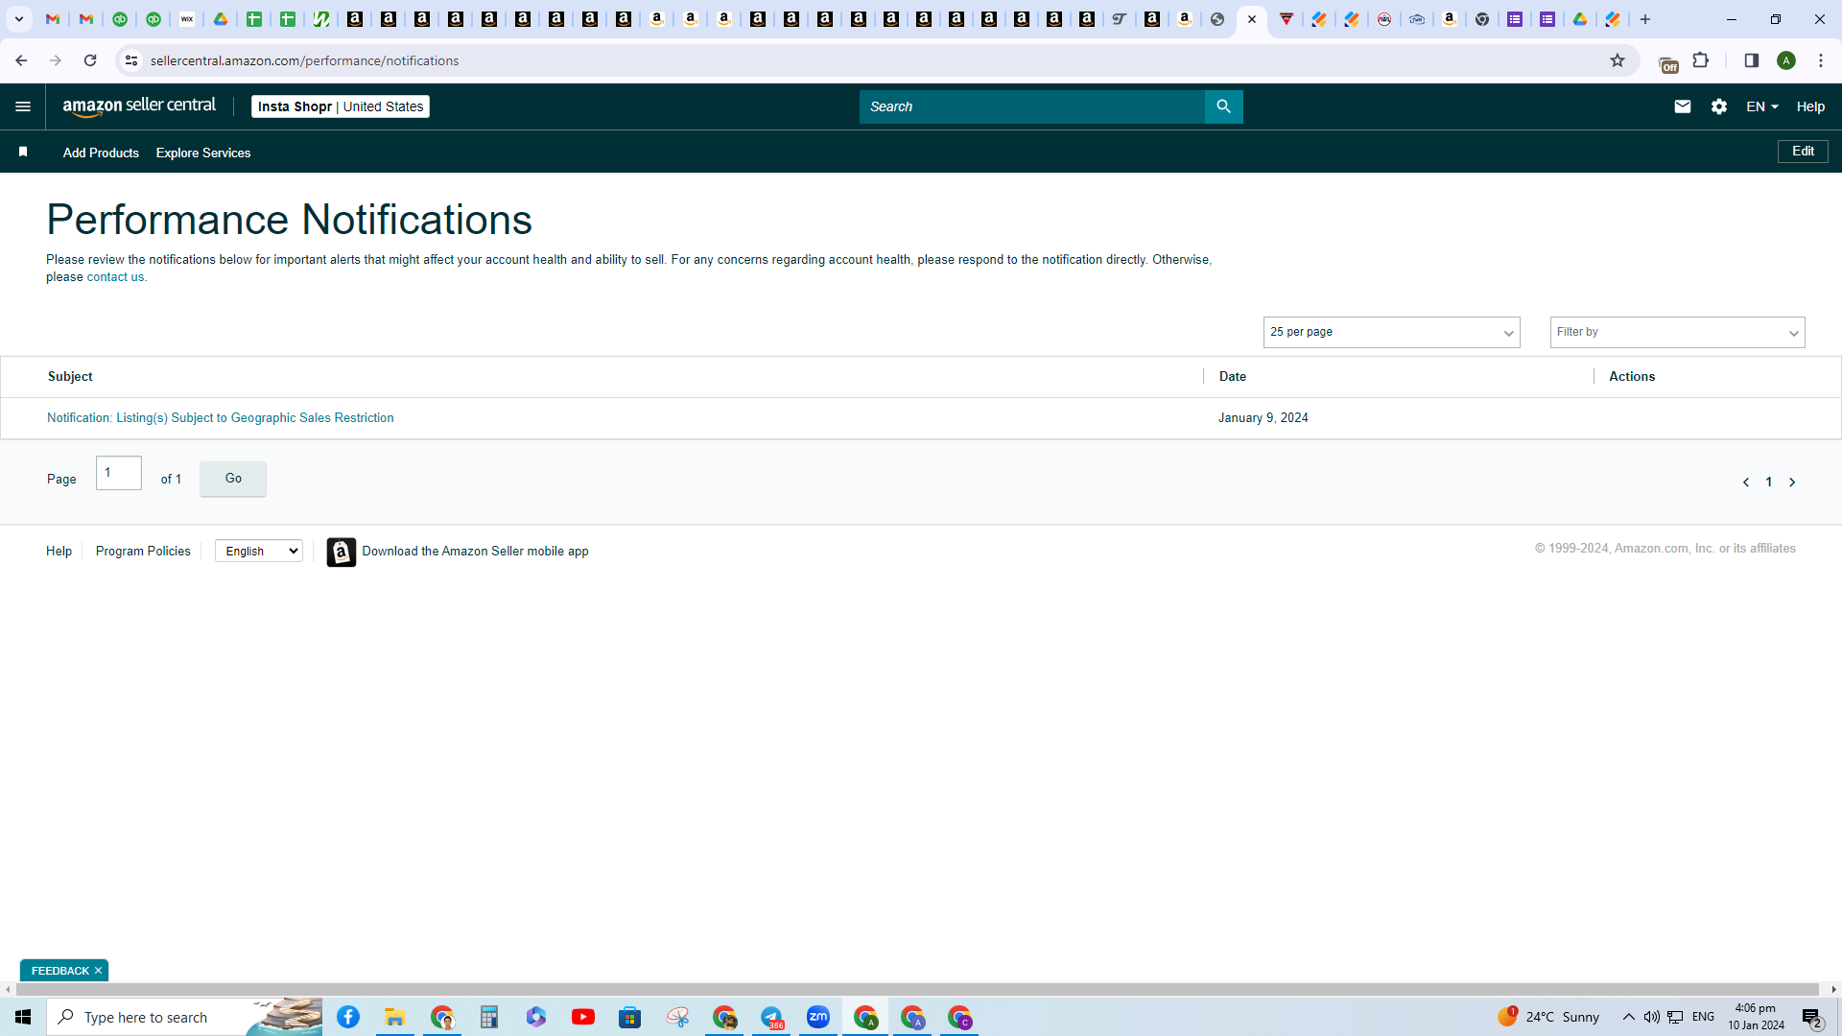Open the Windows Start menu

23,1017
